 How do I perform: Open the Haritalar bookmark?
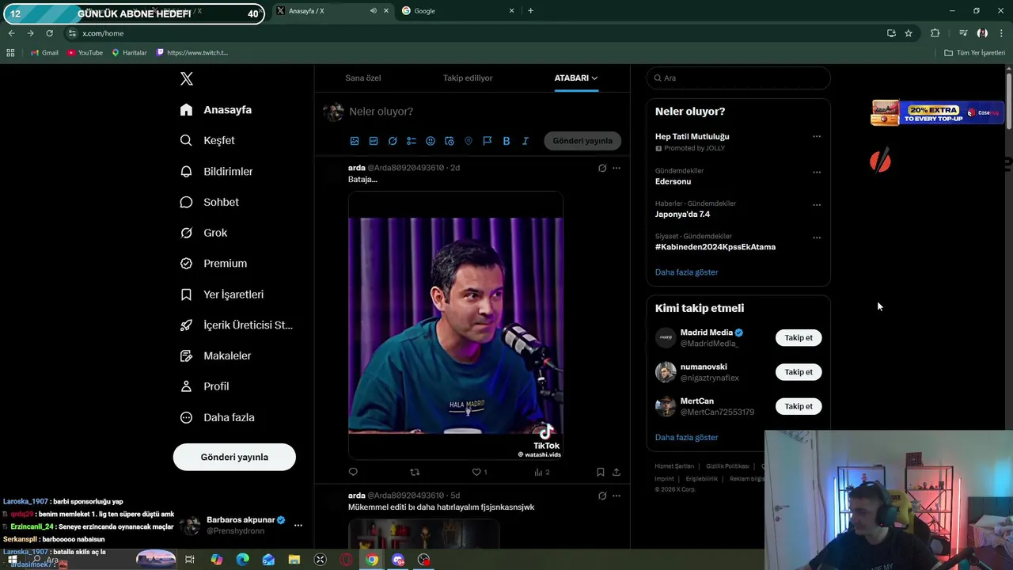[129, 52]
